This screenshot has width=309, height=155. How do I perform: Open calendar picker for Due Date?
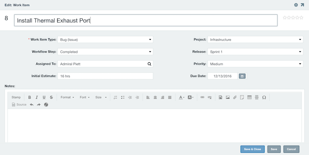coord(242,76)
